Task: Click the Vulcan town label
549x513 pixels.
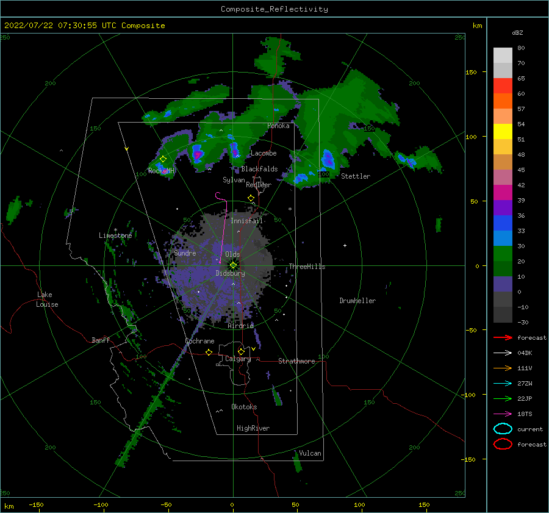Action: click(x=310, y=453)
